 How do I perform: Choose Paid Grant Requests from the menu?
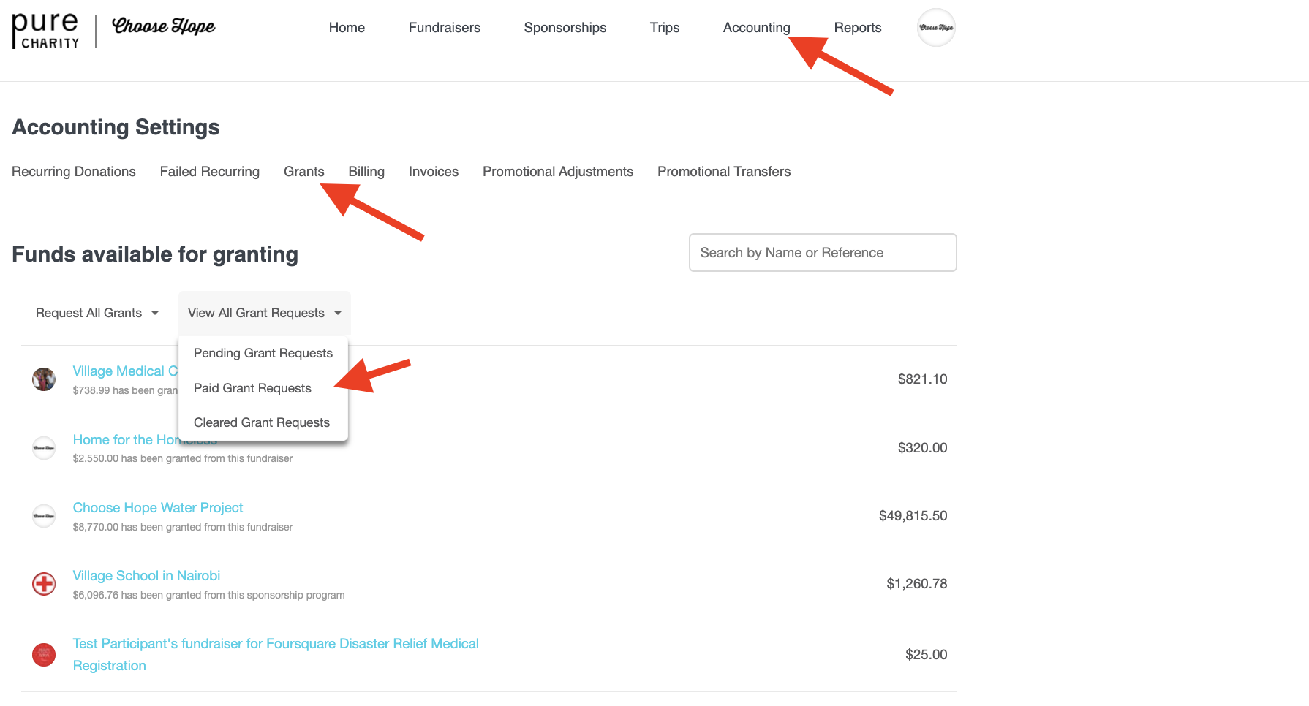(x=252, y=388)
